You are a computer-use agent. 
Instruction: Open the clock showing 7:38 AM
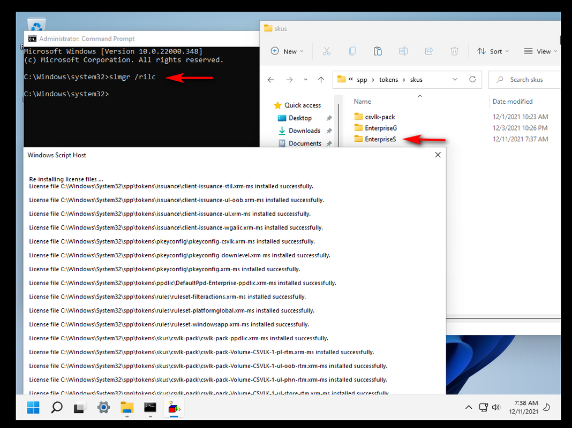(x=523, y=407)
